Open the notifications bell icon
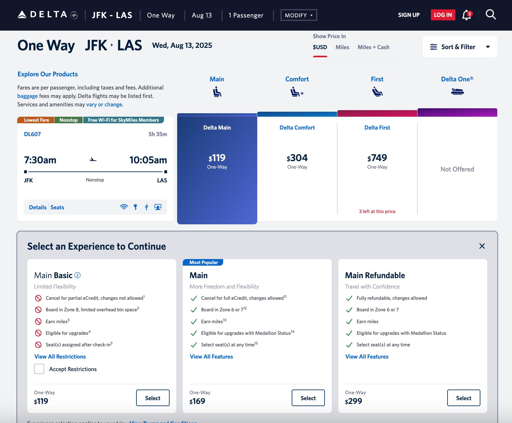512x423 pixels. [467, 15]
